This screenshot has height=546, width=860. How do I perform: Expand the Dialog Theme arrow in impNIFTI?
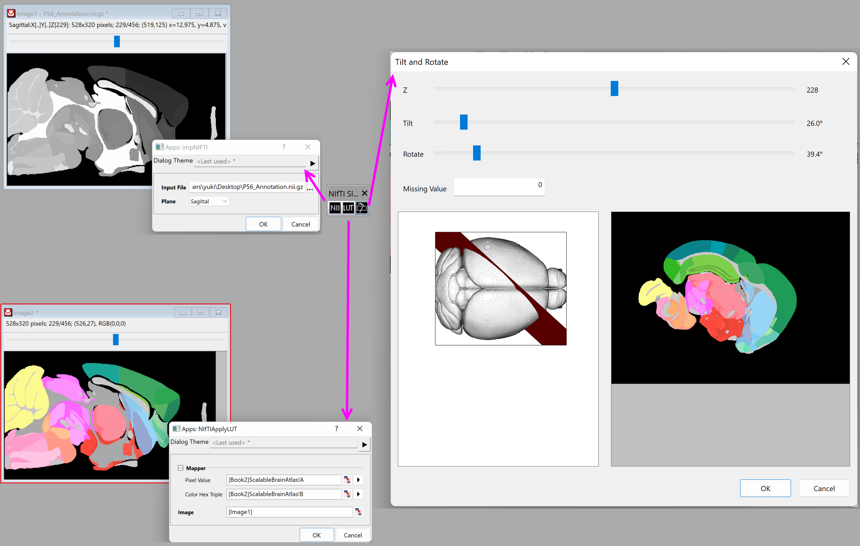312,163
